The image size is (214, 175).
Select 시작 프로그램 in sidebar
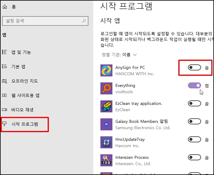tap(25, 124)
